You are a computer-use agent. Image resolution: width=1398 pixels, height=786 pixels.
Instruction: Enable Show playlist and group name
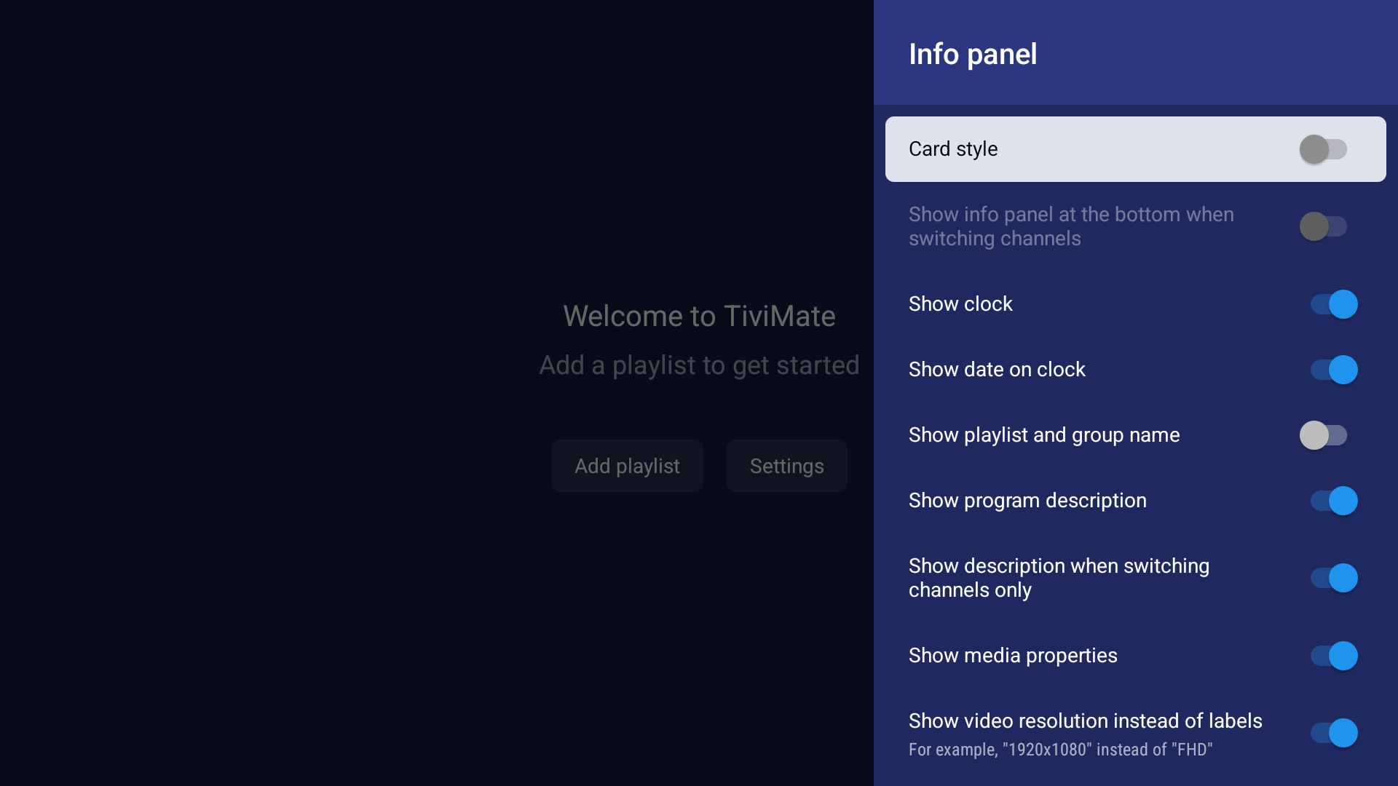tap(1323, 435)
